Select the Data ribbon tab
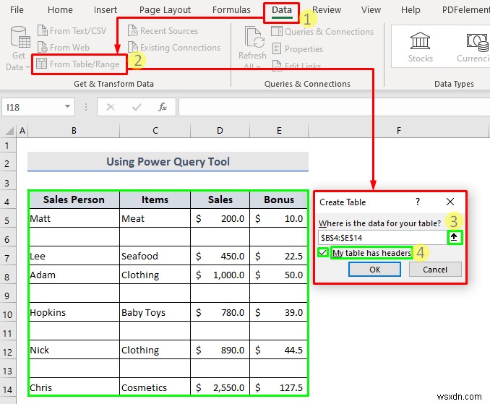The image size is (490, 404). 282,9
